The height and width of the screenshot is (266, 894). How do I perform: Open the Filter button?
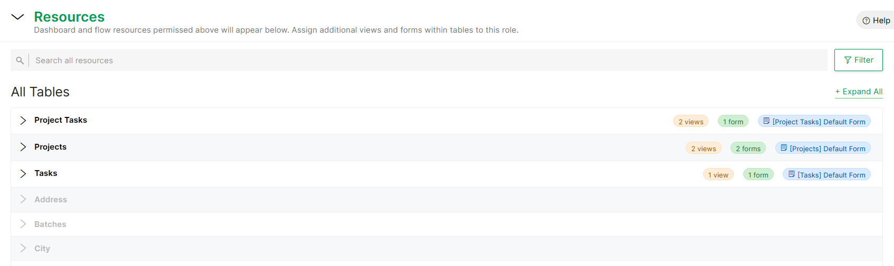pyautogui.click(x=858, y=60)
